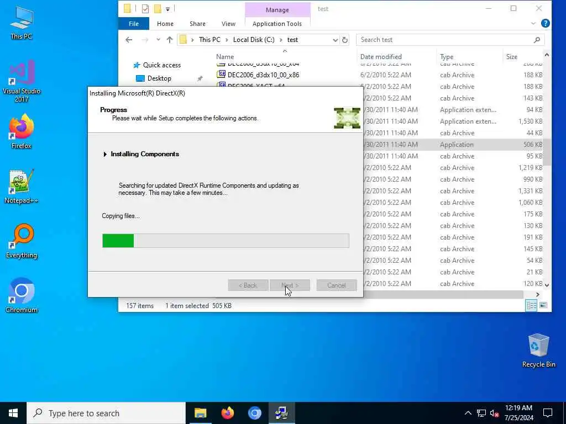The width and height of the screenshot is (566, 424).
Task: Switch to Chromium in the taskbar
Action: pos(254,413)
